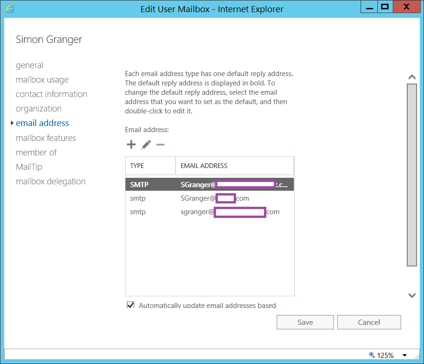Open the member of section
The height and width of the screenshot is (364, 424).
point(36,153)
